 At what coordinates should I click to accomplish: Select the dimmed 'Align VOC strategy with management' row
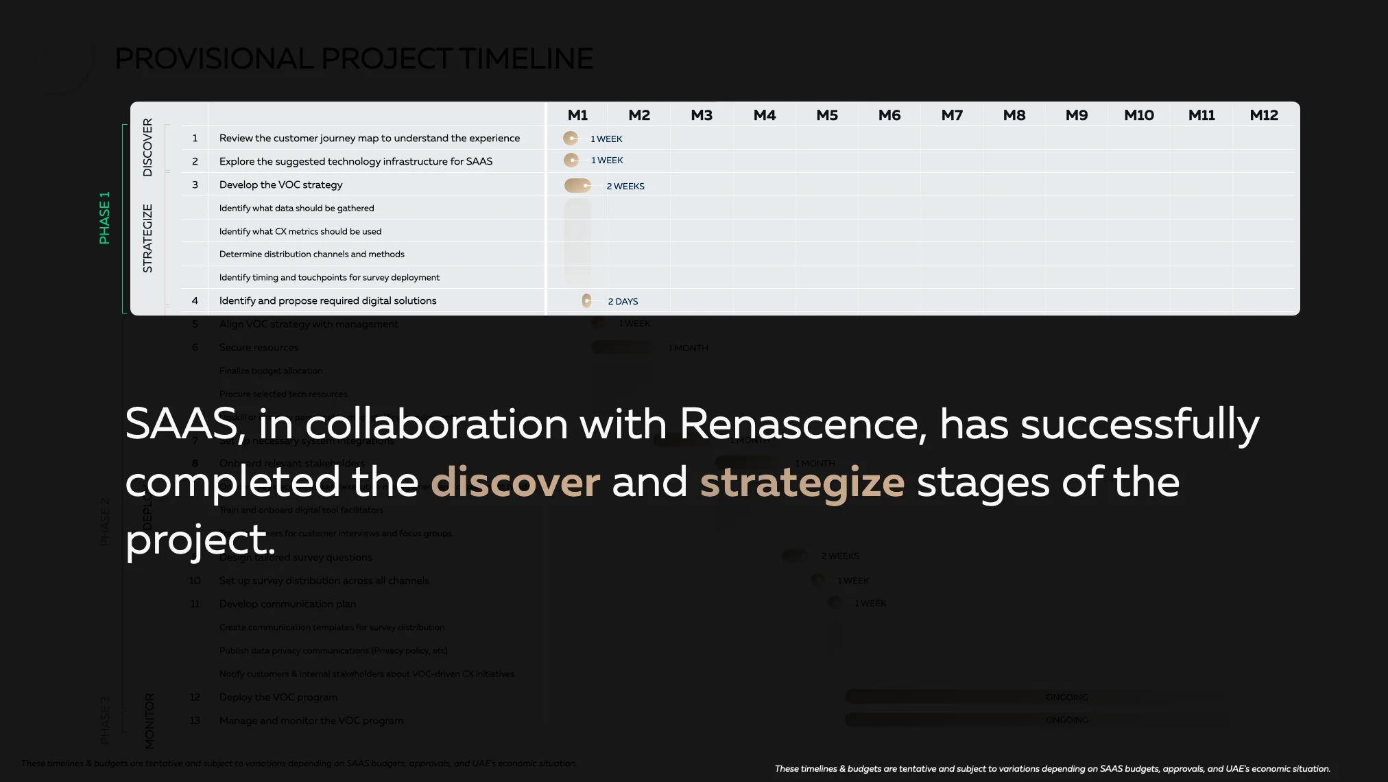[x=309, y=324]
